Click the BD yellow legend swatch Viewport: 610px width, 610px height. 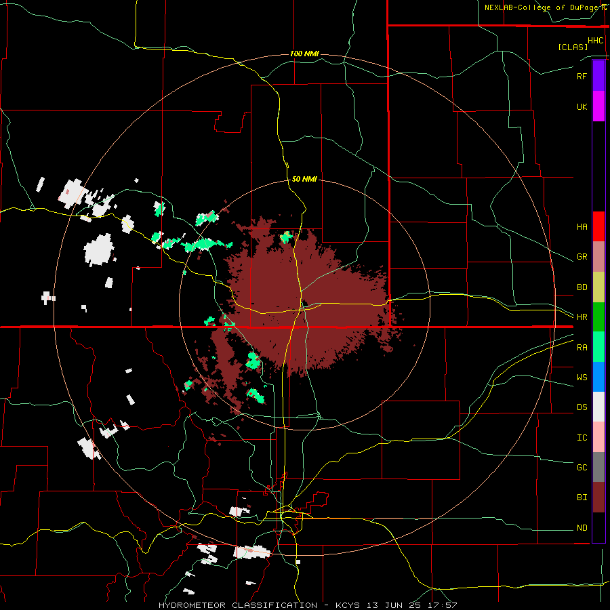click(598, 287)
